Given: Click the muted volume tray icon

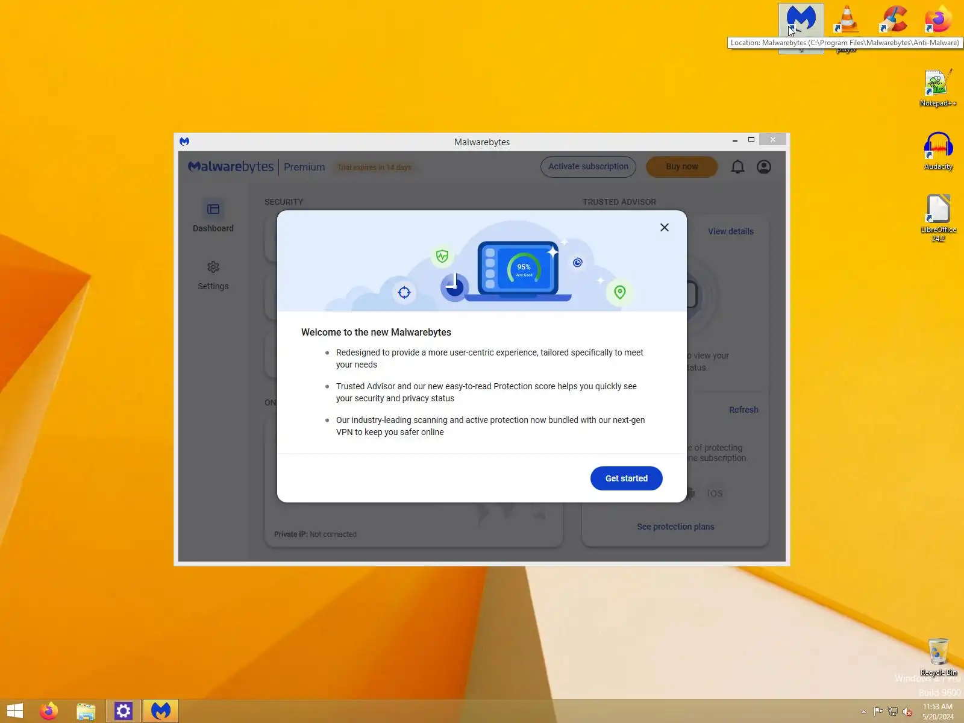Looking at the screenshot, I should pyautogui.click(x=907, y=712).
